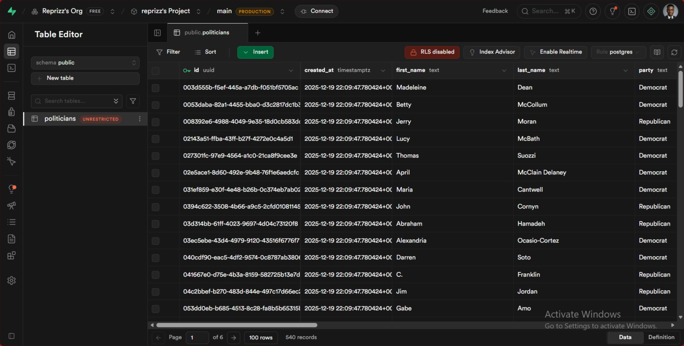Click the New table button
The height and width of the screenshot is (346, 684).
[x=85, y=78]
